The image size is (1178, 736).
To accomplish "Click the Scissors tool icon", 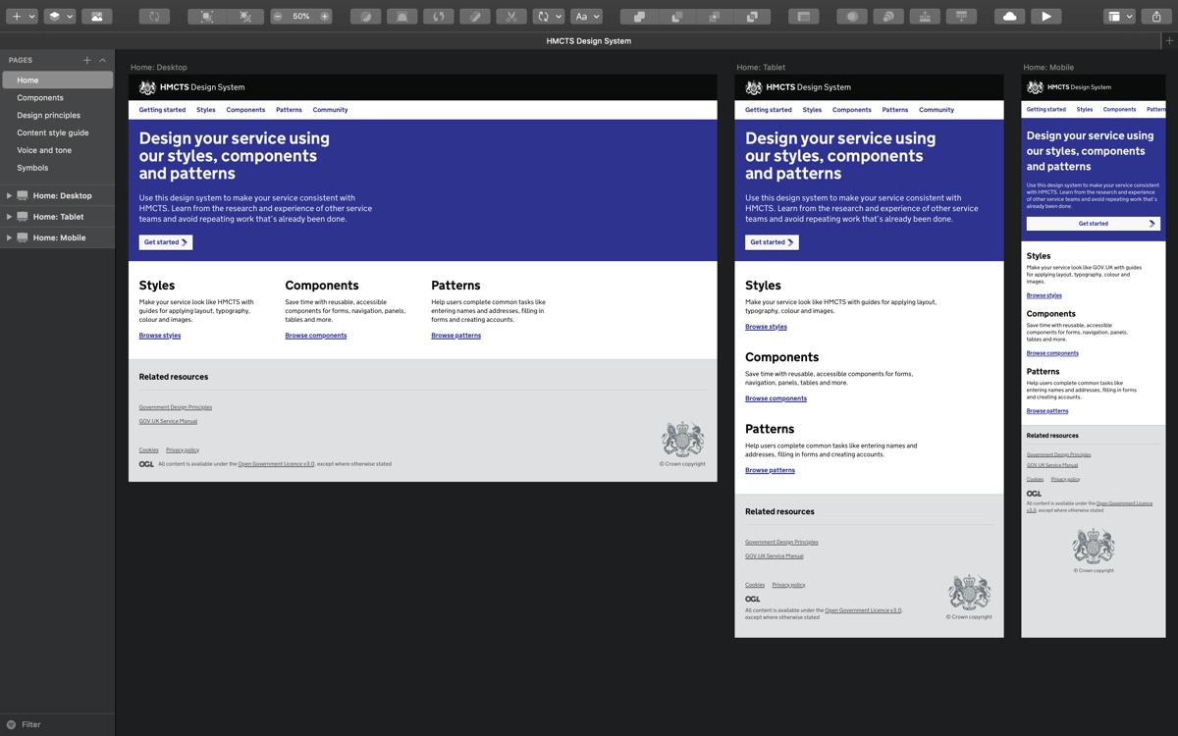I will [510, 17].
